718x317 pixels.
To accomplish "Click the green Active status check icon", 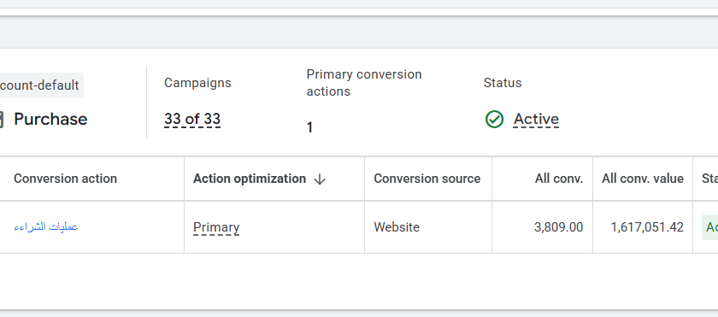I will click(494, 120).
